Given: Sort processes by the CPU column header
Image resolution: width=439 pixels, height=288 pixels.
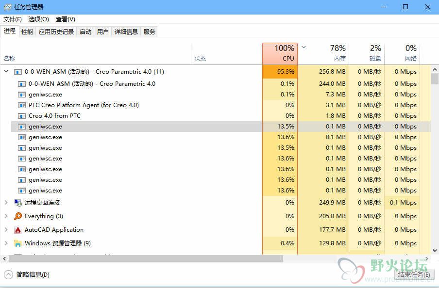Looking at the screenshot, I should pos(280,53).
